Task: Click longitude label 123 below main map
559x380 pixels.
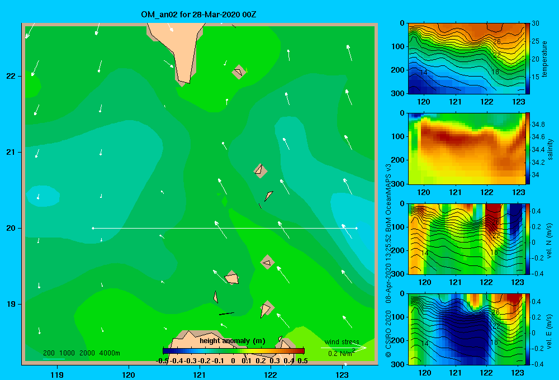Action: coord(342,374)
